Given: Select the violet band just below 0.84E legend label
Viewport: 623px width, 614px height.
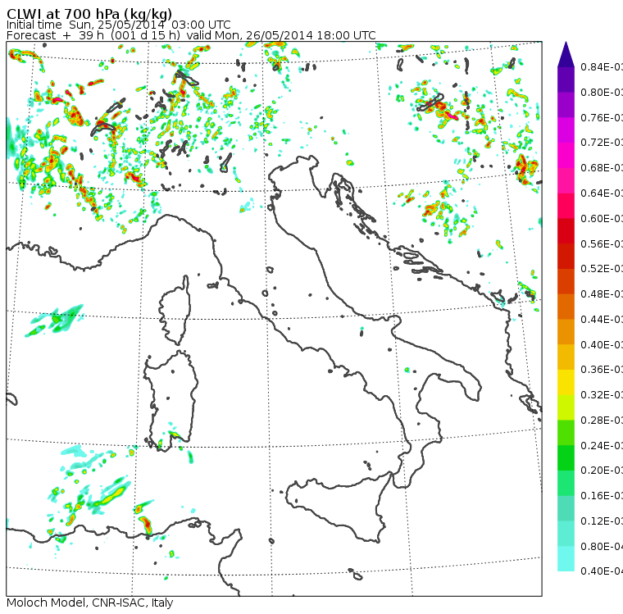Looking at the screenshot, I should 566,80.
